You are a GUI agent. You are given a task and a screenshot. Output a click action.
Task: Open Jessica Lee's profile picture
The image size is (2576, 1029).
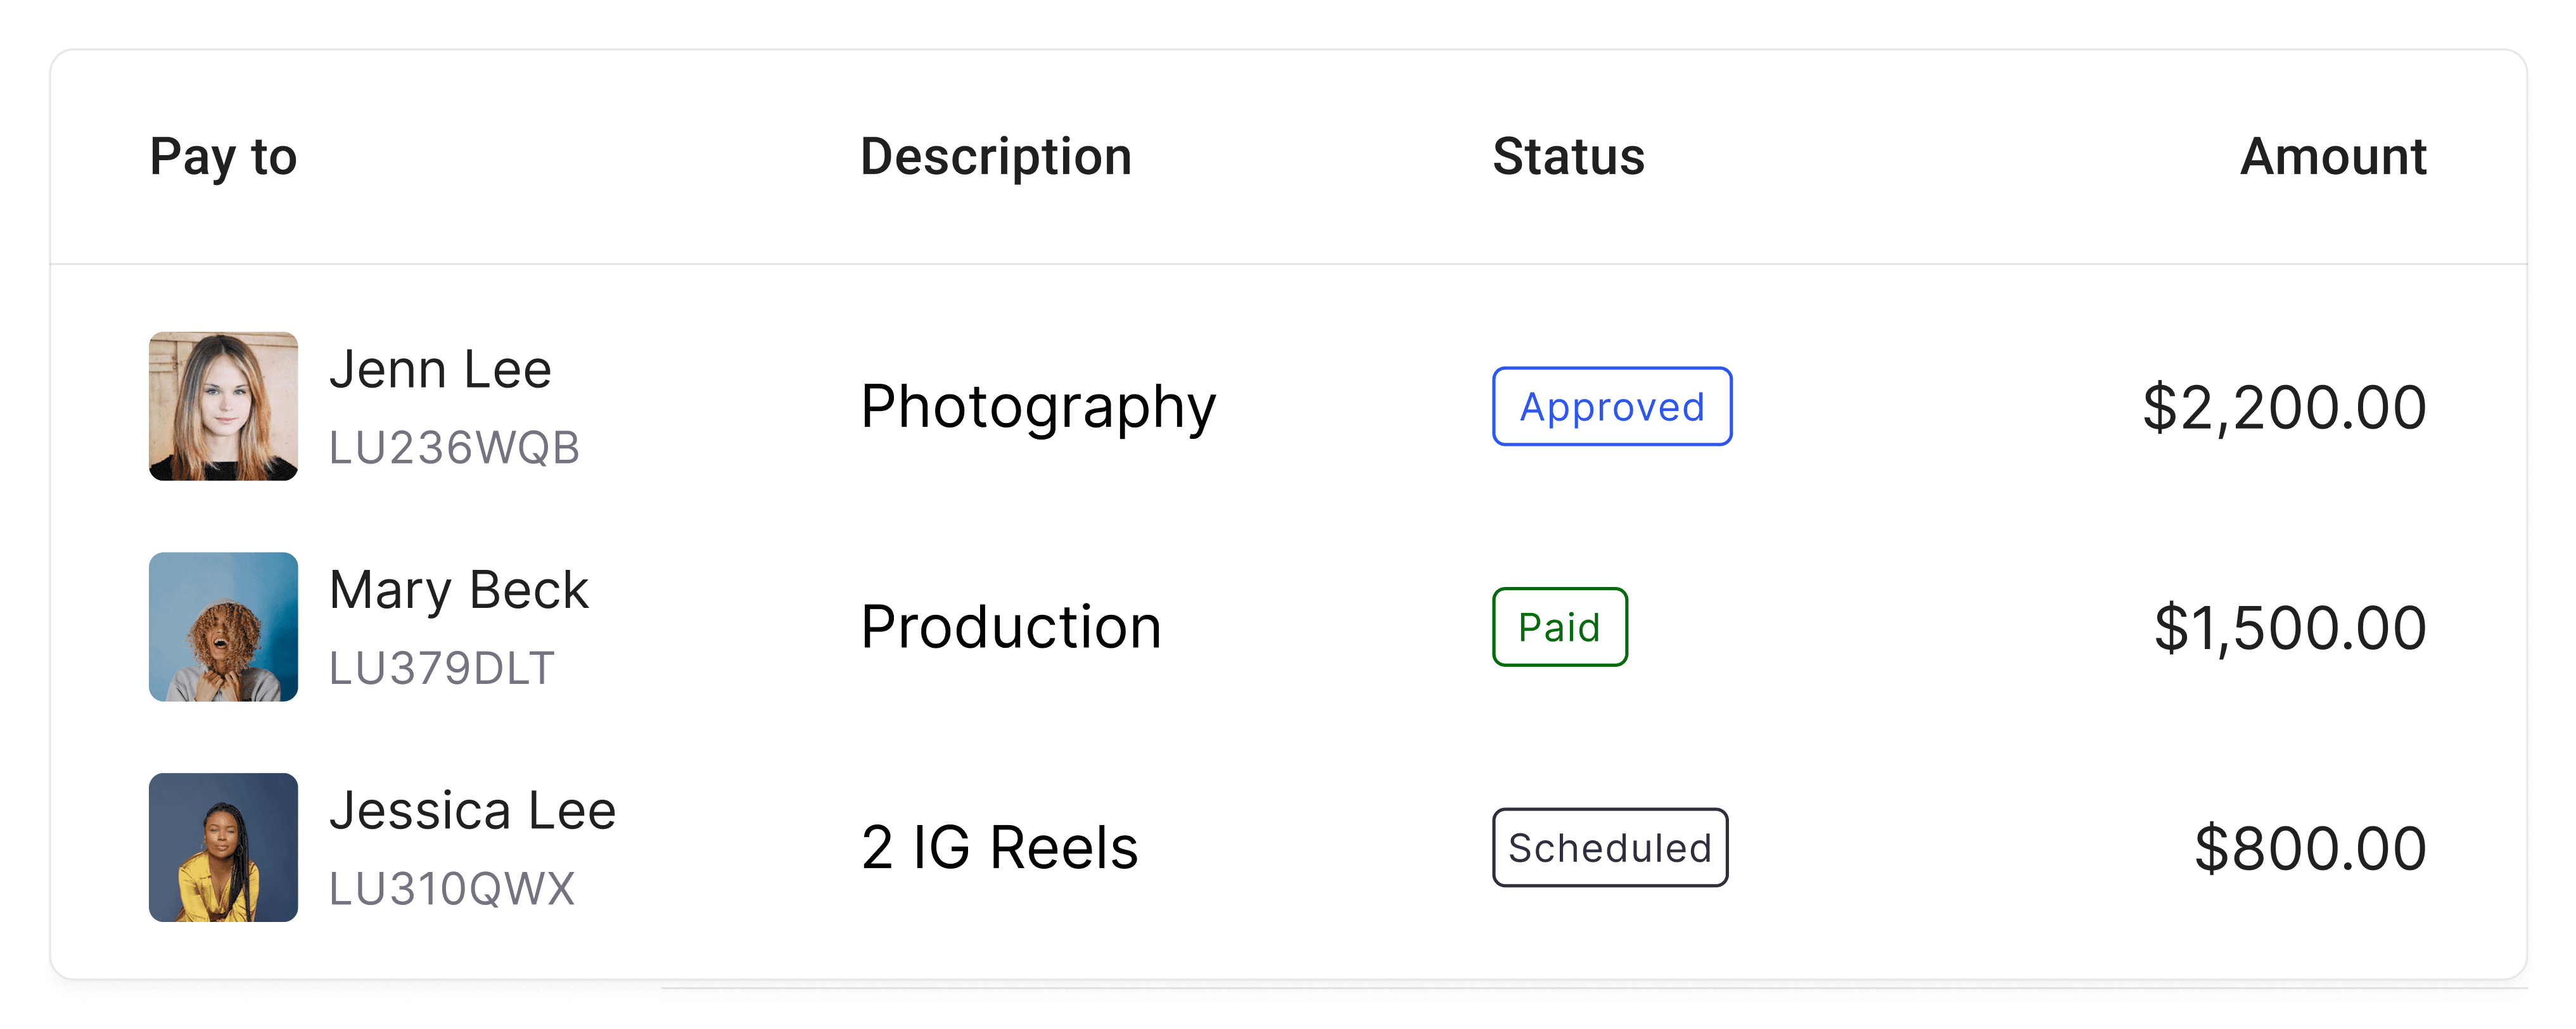coord(223,847)
